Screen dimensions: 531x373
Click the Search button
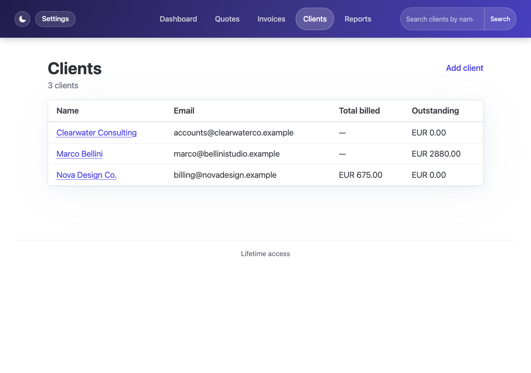(x=500, y=19)
